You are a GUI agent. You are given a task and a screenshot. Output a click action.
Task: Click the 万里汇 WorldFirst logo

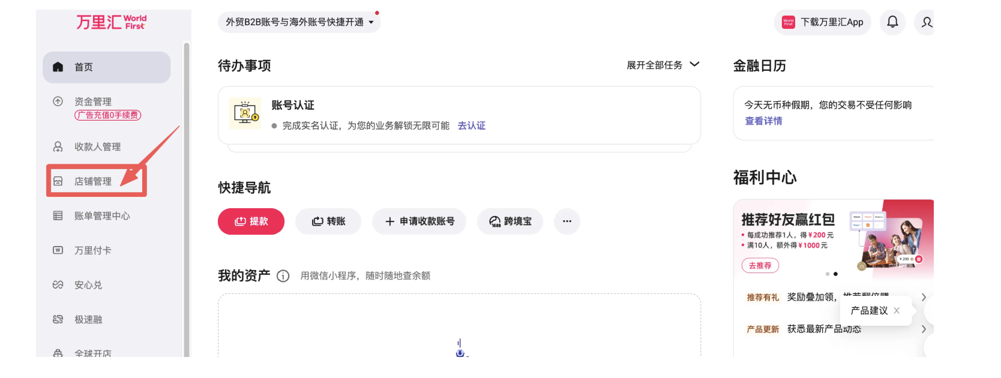[x=111, y=22]
